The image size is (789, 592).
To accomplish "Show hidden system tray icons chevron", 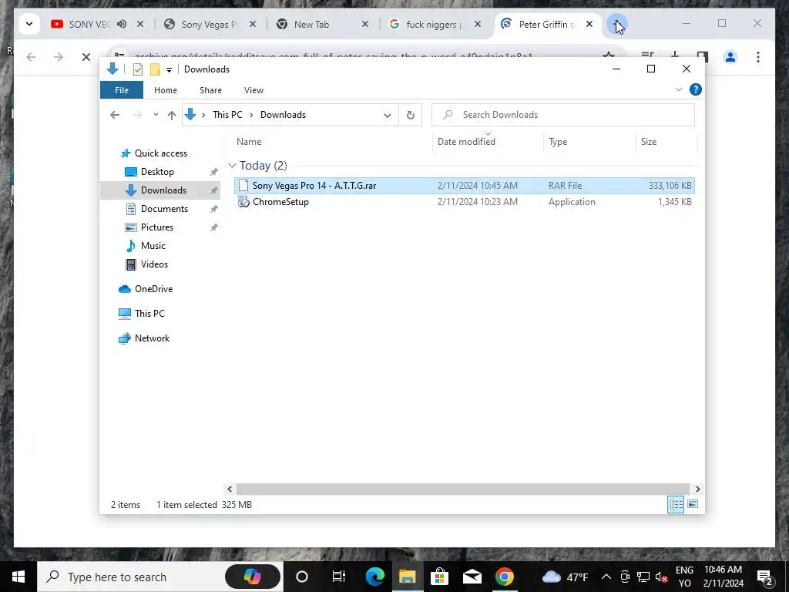I will [606, 577].
